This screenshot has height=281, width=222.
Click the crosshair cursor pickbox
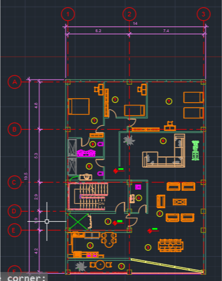[x=47, y=221]
